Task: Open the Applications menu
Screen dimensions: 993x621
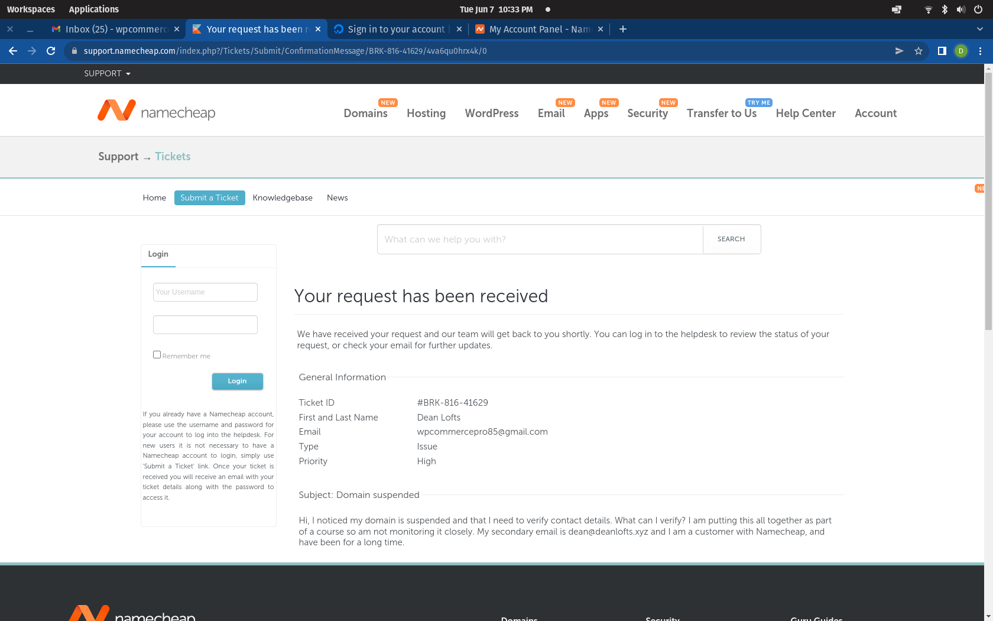Action: (93, 9)
